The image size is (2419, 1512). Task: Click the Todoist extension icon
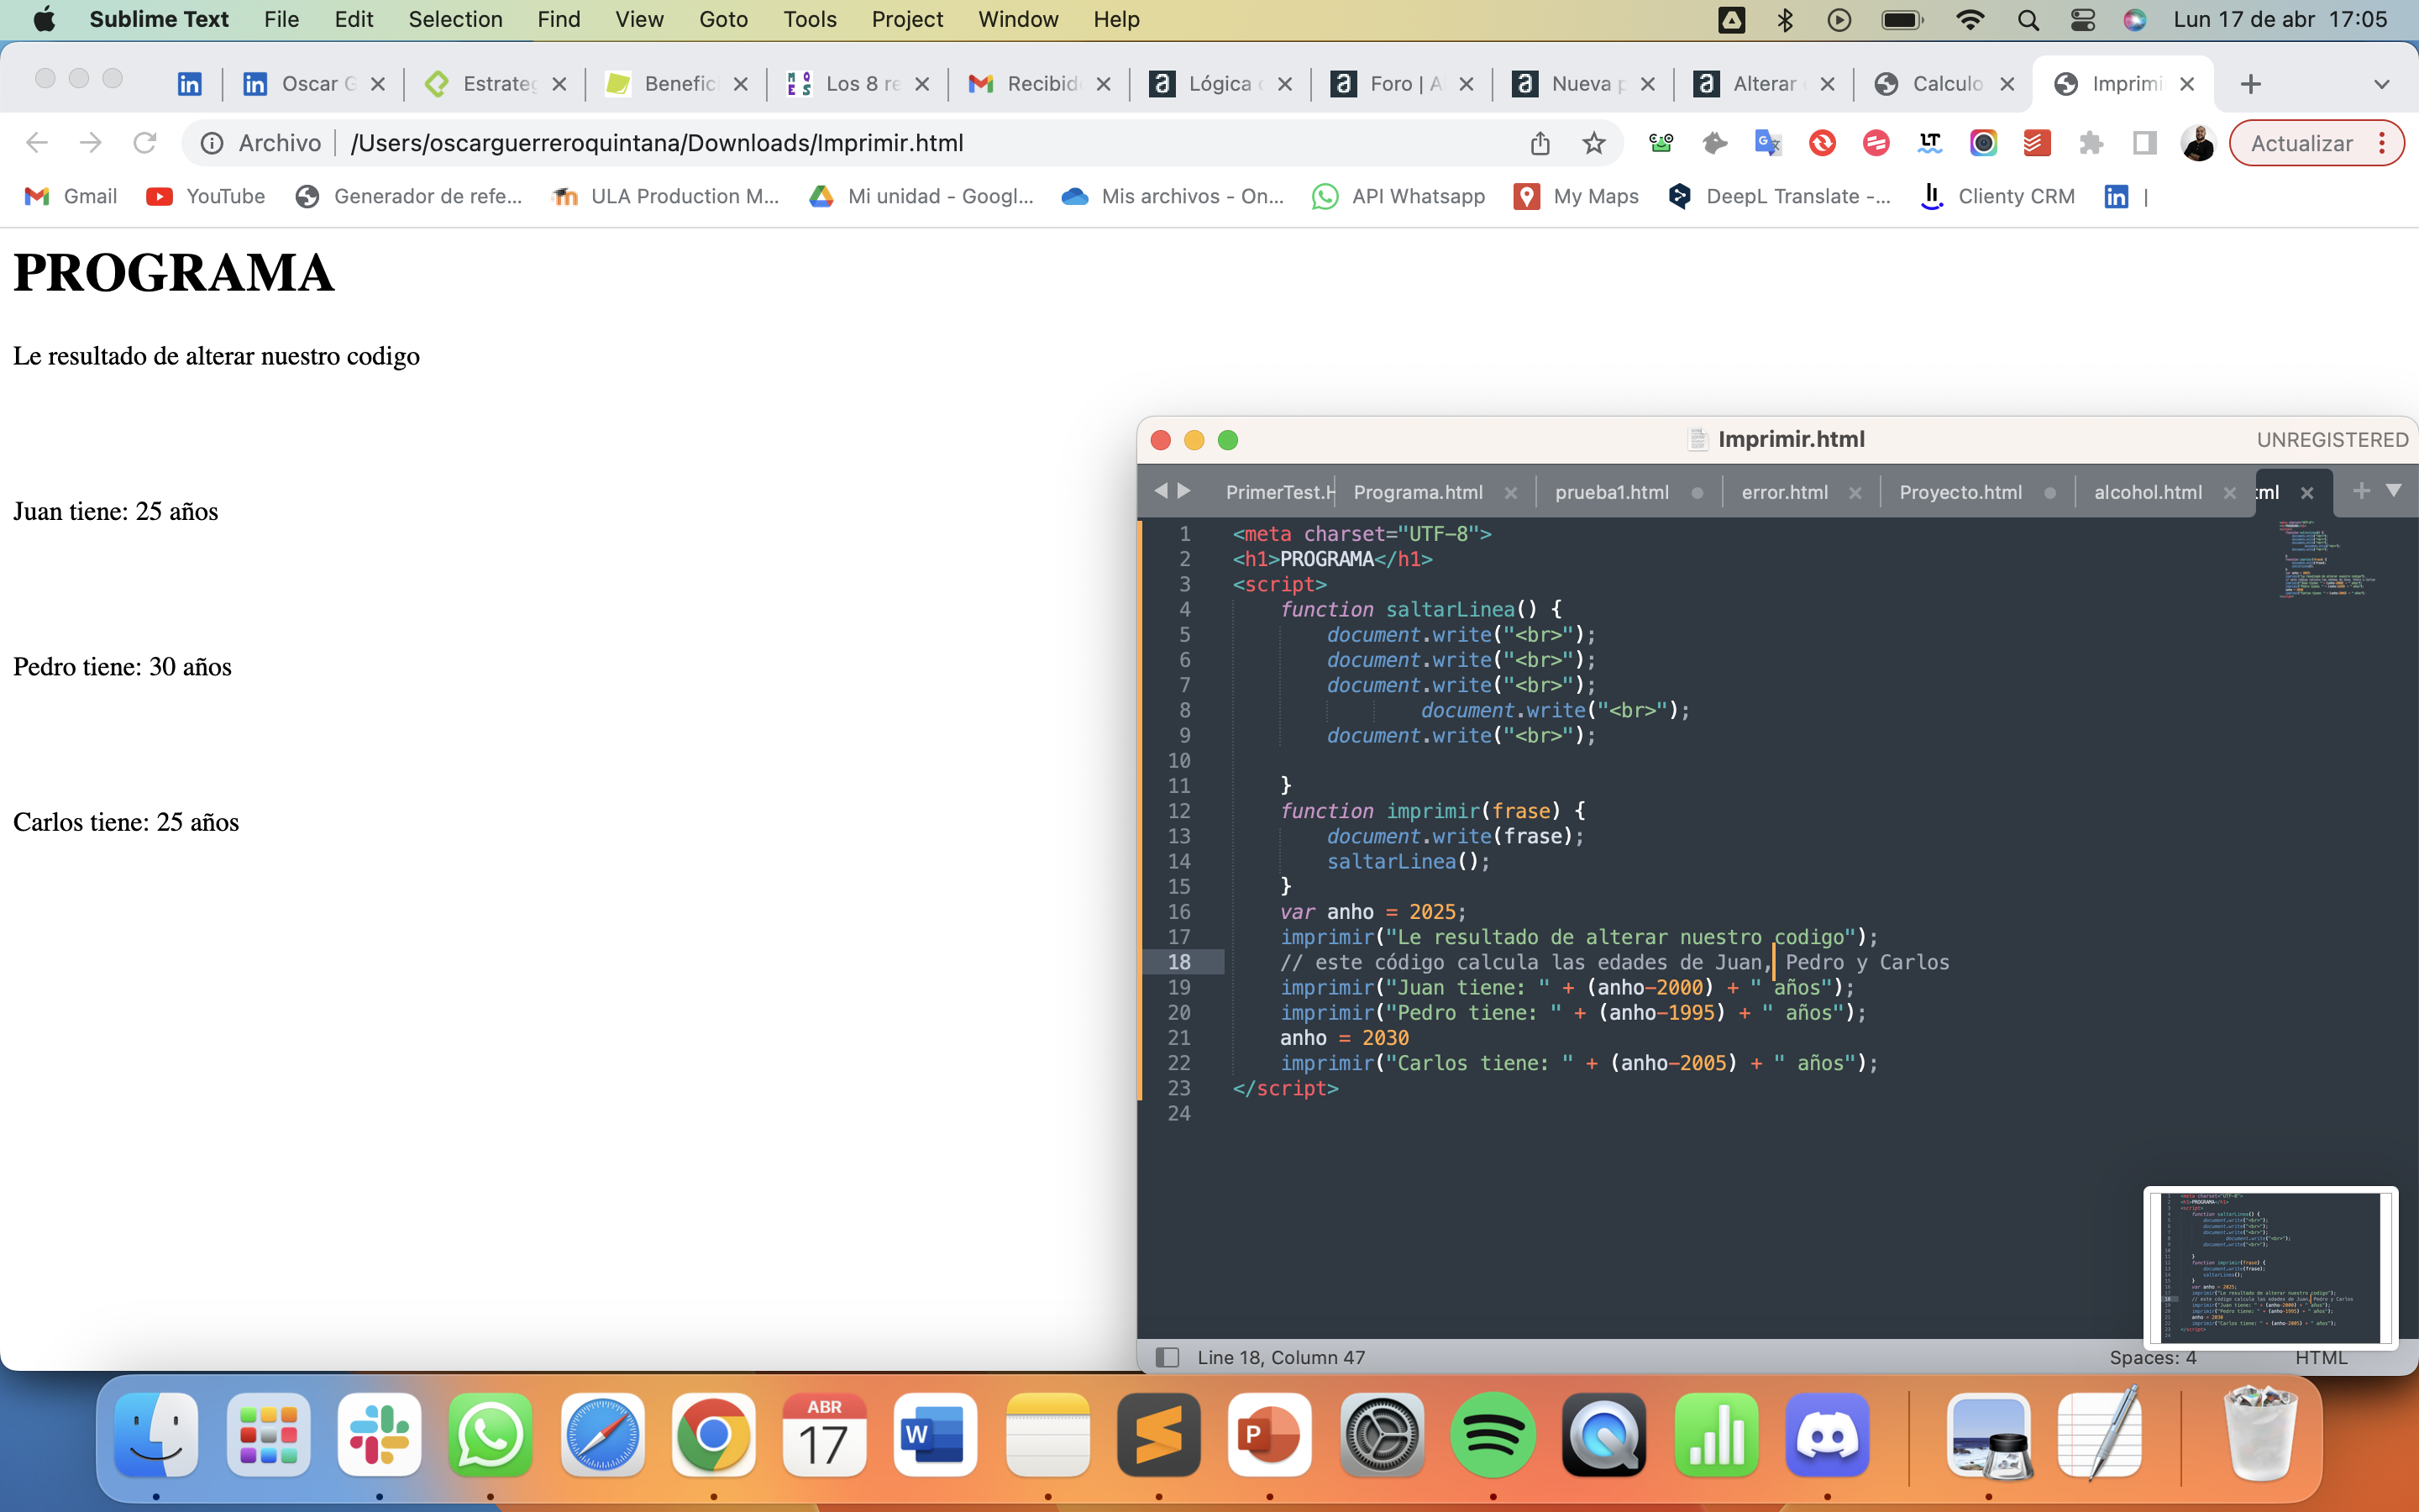click(x=2037, y=143)
